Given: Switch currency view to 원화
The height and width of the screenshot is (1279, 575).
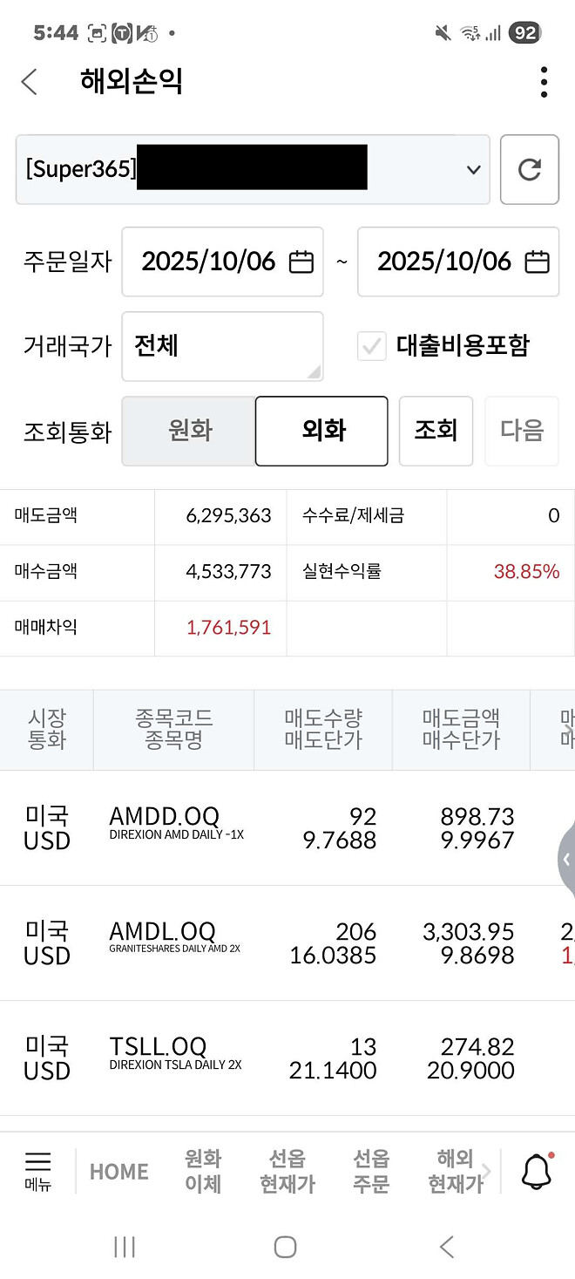Looking at the screenshot, I should tap(189, 431).
